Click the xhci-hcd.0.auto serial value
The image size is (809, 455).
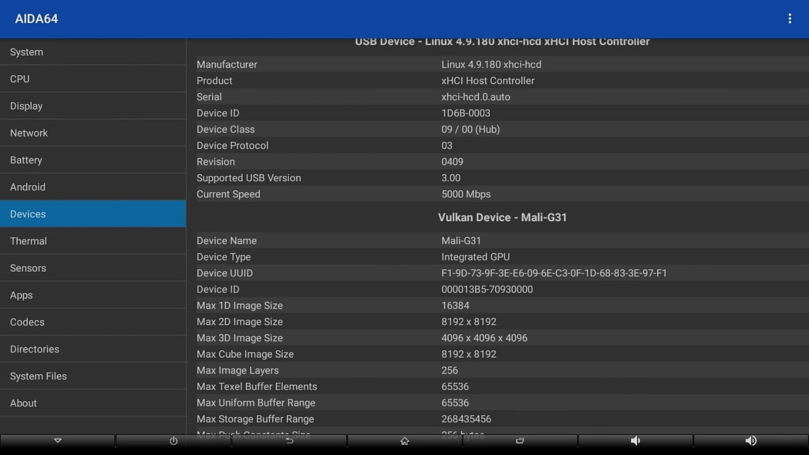click(x=476, y=97)
